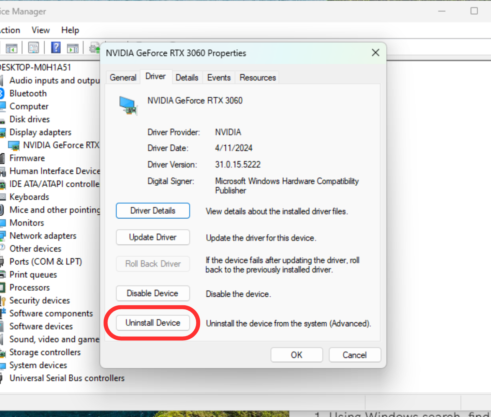Viewport: 491px width, 417px height.
Task: Select the Processors category
Action: [30, 288]
